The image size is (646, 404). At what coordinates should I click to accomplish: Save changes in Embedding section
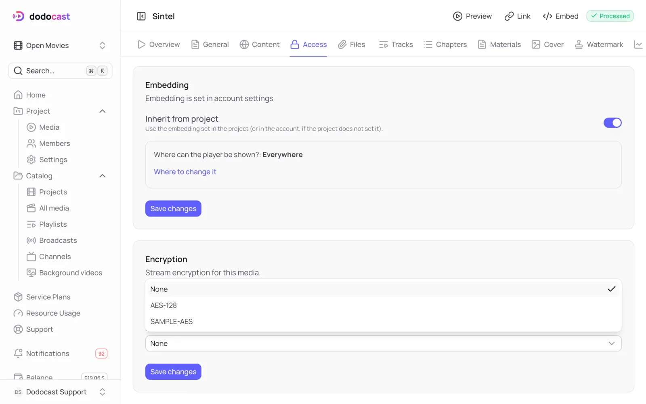(173, 208)
